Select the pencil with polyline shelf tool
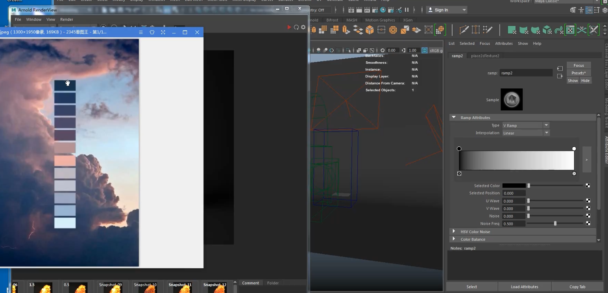 (464, 30)
